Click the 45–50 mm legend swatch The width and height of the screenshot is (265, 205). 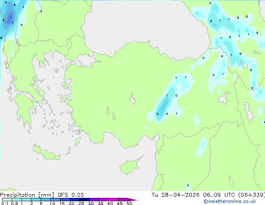pyautogui.click(x=123, y=200)
